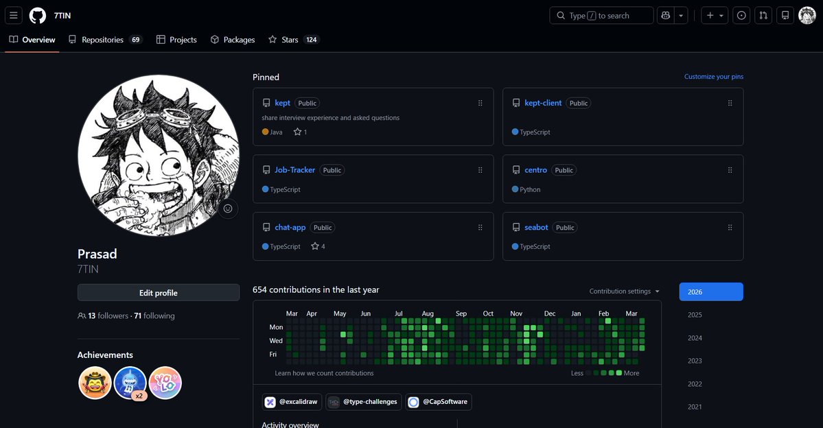Select the 2026 contribution year
This screenshot has width=823, height=428.
(711, 292)
